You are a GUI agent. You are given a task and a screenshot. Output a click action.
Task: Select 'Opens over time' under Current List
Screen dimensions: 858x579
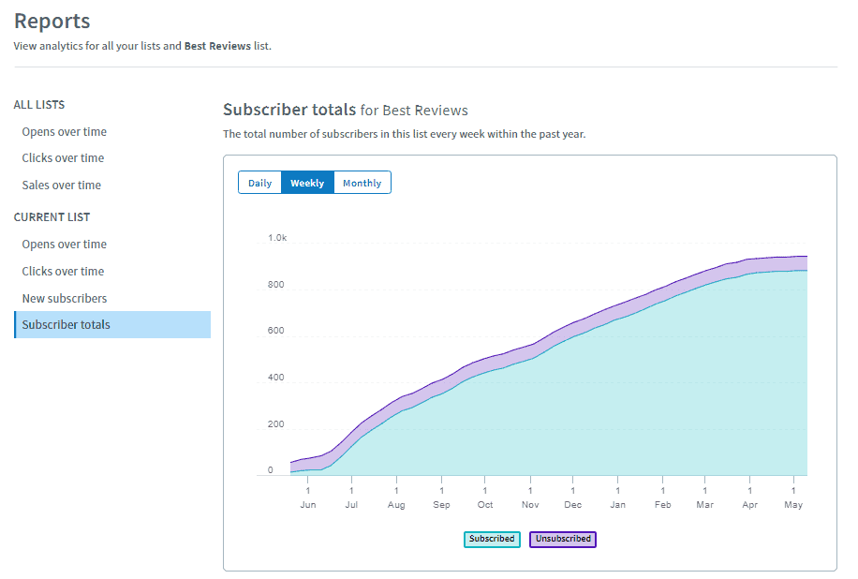pyautogui.click(x=65, y=245)
